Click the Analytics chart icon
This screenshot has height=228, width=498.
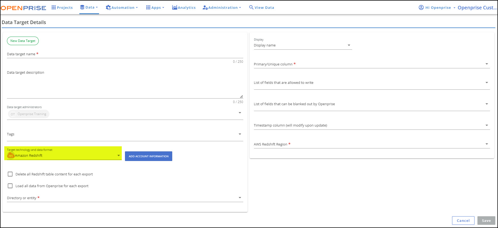click(175, 7)
